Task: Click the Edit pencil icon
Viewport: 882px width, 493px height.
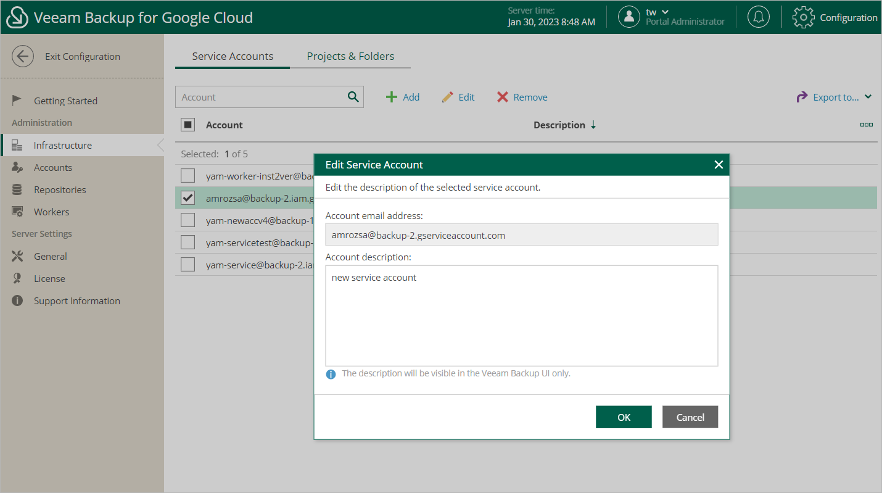Action: (x=448, y=97)
